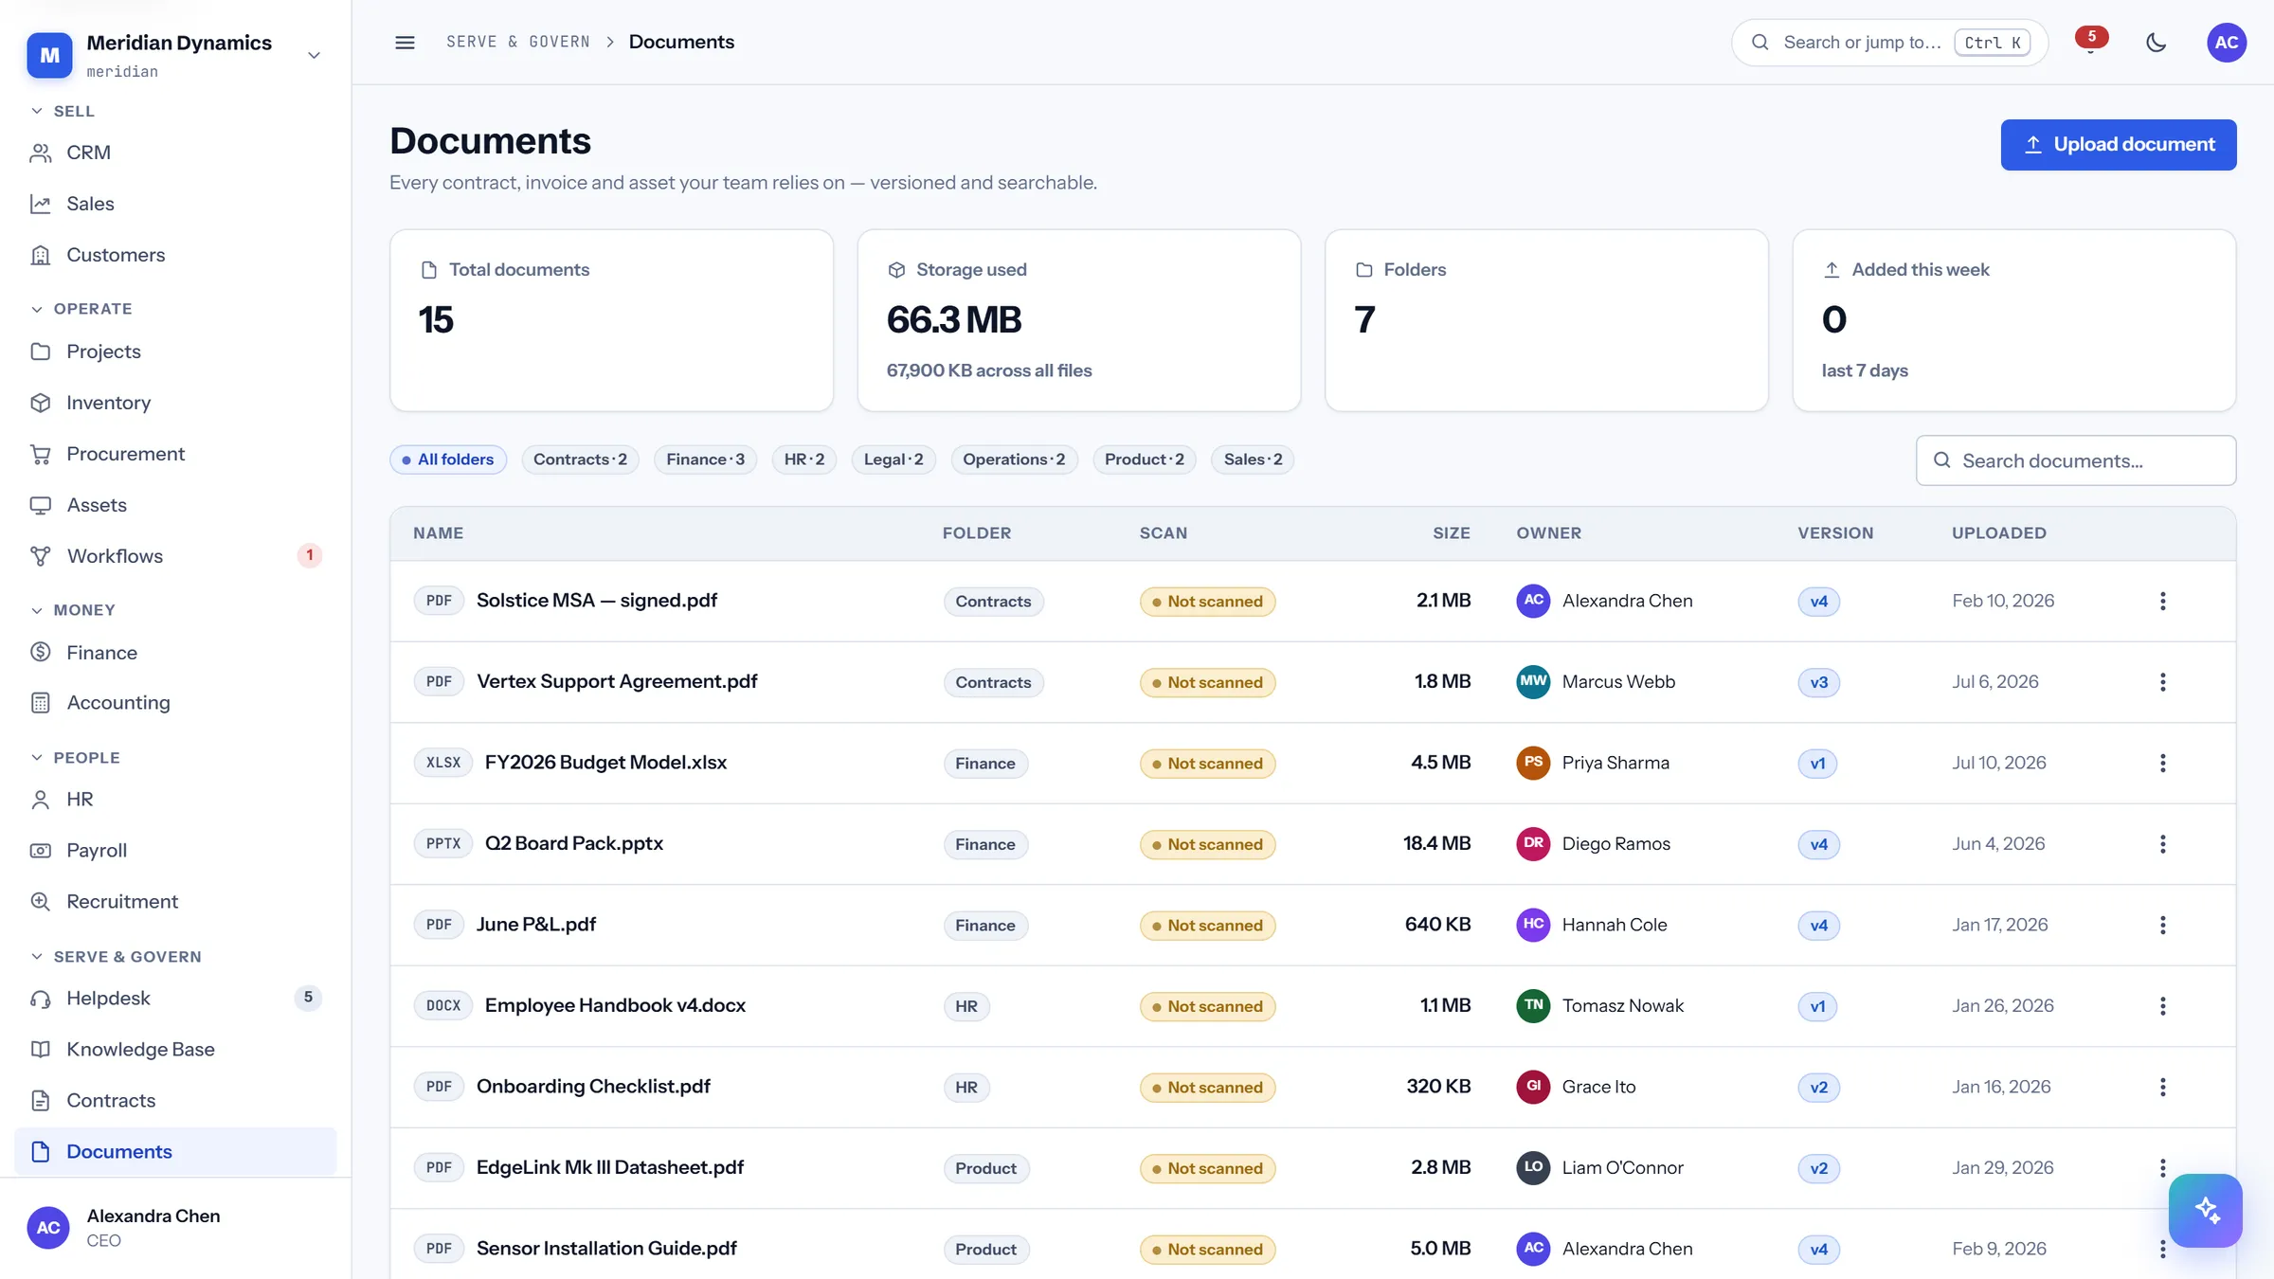Collapse the OPERATE section

pyautogui.click(x=81, y=309)
